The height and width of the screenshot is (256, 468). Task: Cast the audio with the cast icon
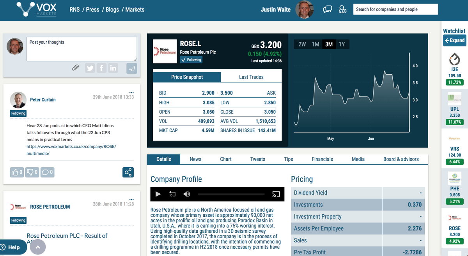(x=276, y=194)
